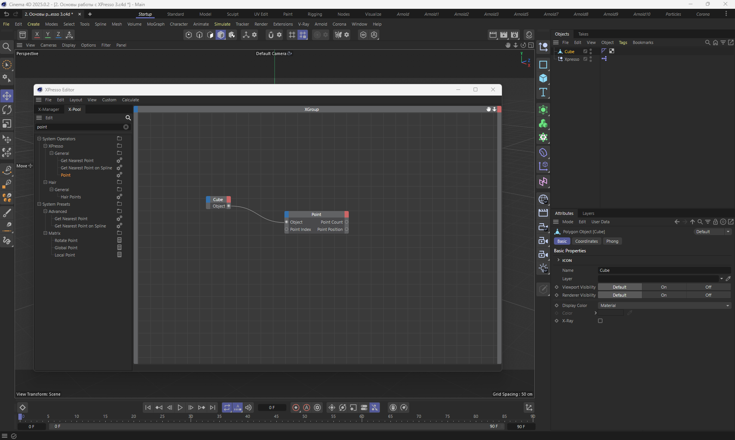Select the Rotate tool in left toolbar
The height and width of the screenshot is (440, 735).
[7, 110]
